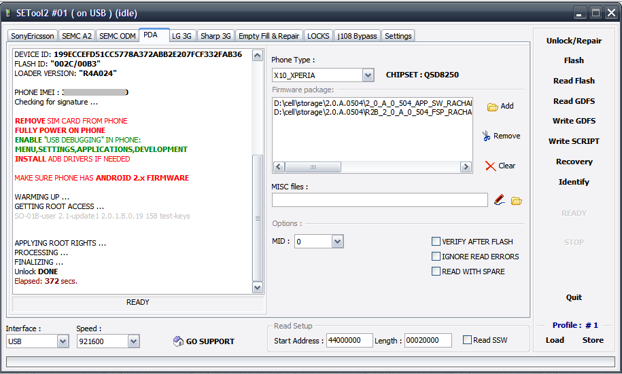Select the FSP_RACHA firmware entry
Viewport: 622px width, 374px height.
(x=373, y=112)
